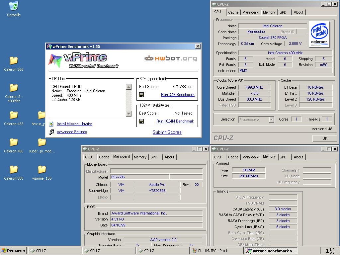340x255 pixels.
Task: Open Memory tab in top CPU-Z window
Action: (269, 12)
